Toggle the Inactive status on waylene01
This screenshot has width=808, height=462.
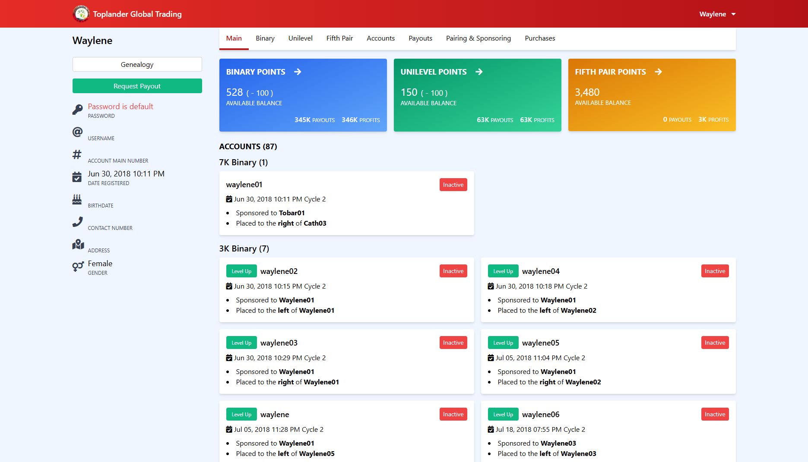tap(453, 184)
